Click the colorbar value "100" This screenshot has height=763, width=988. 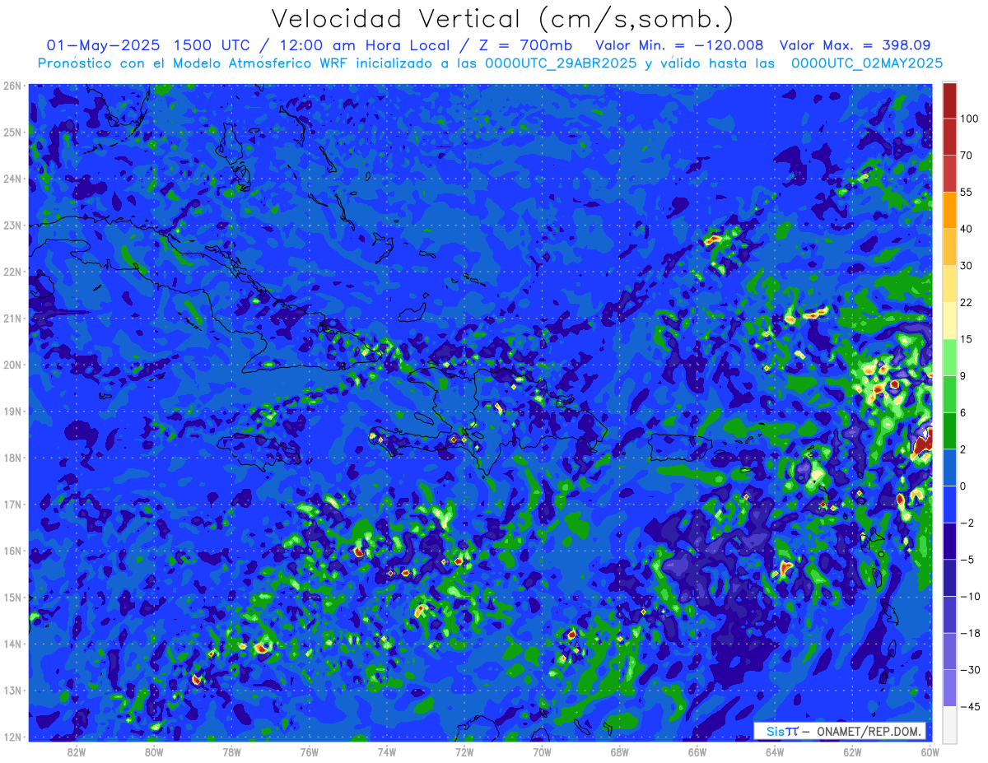(x=969, y=119)
